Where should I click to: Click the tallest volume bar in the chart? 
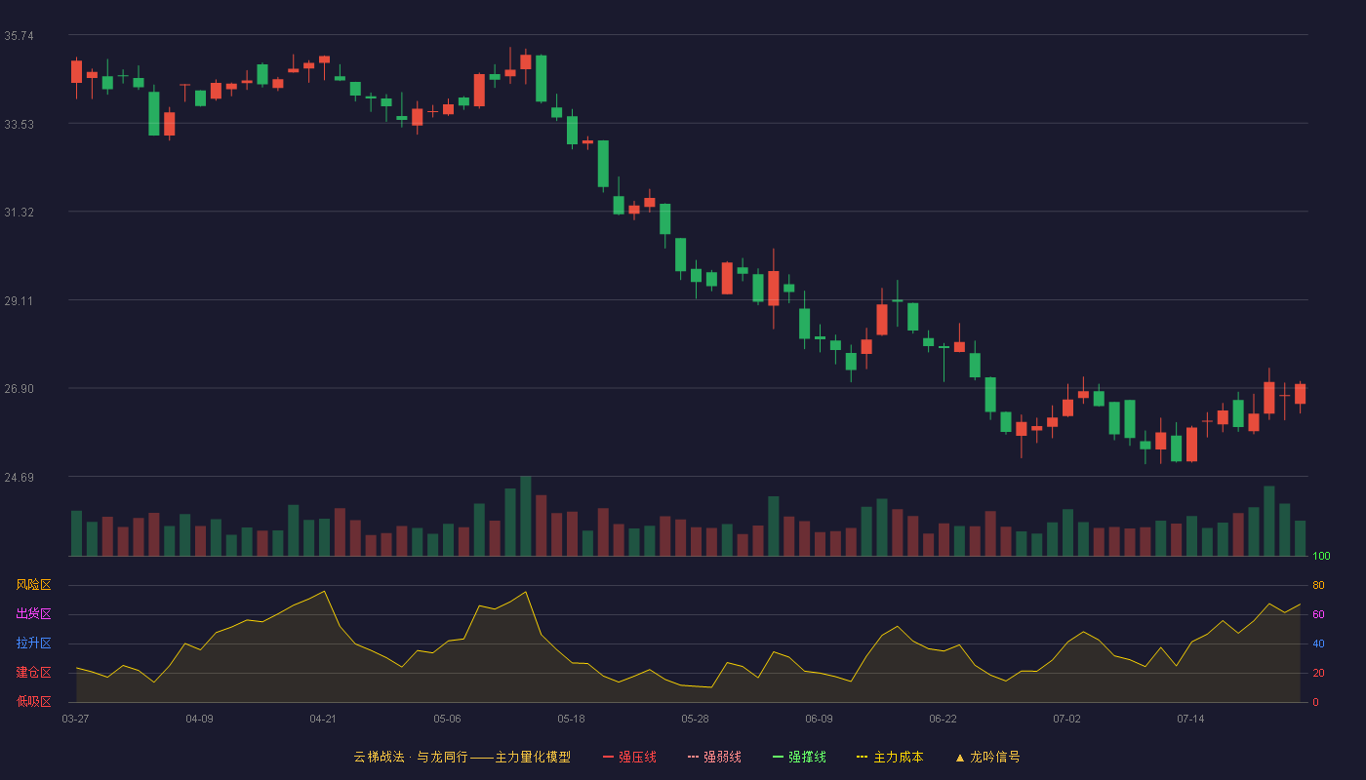click(525, 517)
